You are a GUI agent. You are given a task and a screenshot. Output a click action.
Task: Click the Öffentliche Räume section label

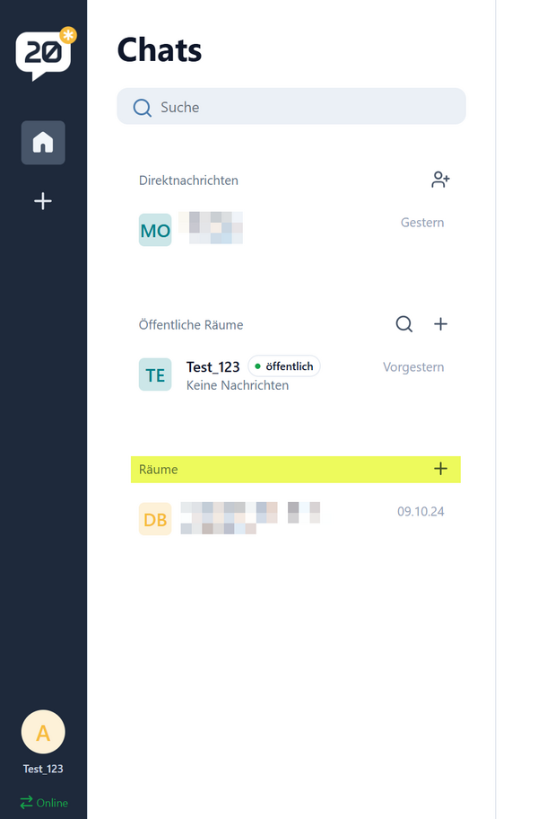pyautogui.click(x=191, y=325)
